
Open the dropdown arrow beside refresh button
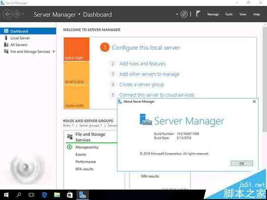177,14
